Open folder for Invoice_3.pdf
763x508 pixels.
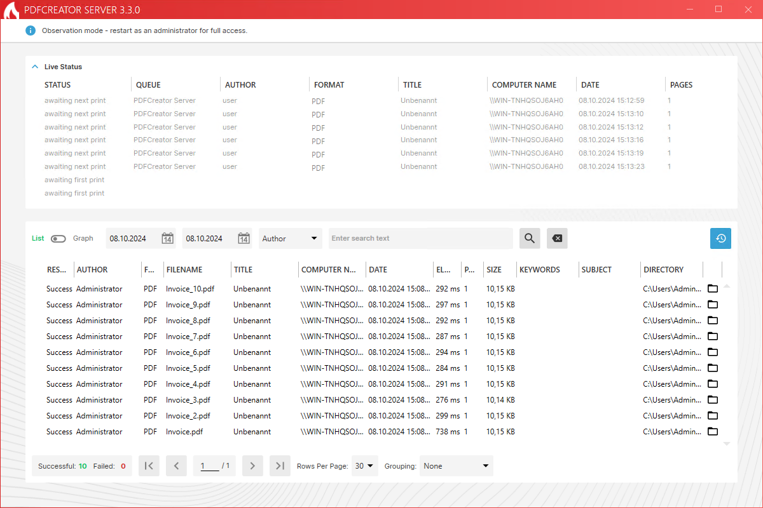[x=713, y=400]
